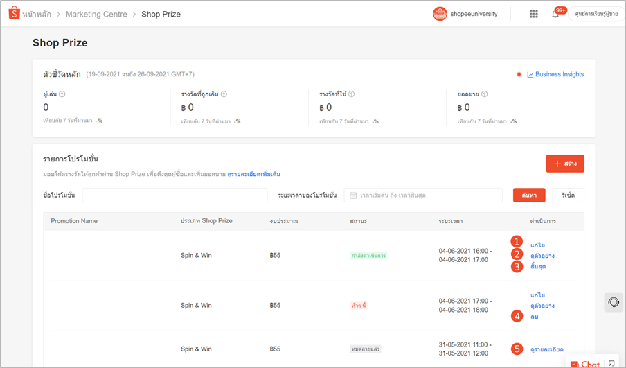Click the รีเซ็ต reset button
The height and width of the screenshot is (368, 626).
[568, 195]
